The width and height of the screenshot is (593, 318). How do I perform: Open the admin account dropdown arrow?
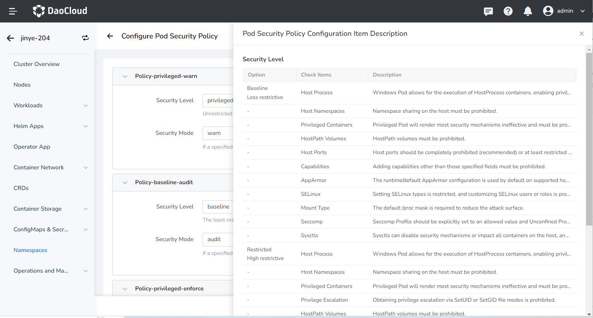tap(582, 11)
